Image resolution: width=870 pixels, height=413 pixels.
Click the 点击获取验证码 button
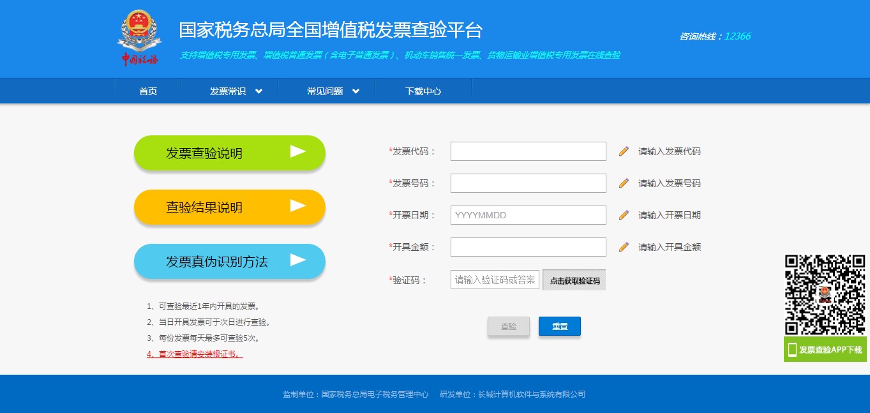574,280
